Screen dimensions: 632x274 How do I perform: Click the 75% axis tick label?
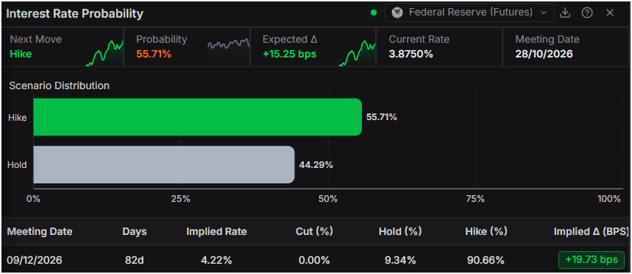(x=475, y=199)
